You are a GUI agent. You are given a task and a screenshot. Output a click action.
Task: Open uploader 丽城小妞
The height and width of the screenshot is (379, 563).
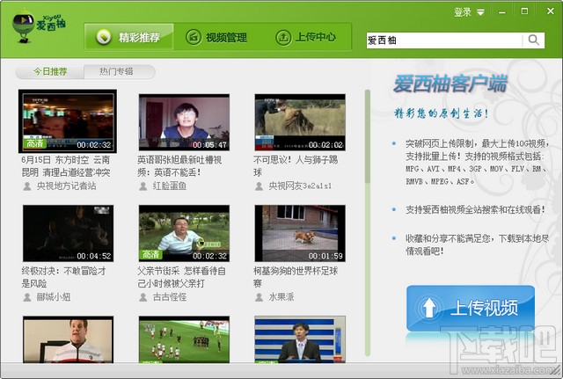point(54,297)
